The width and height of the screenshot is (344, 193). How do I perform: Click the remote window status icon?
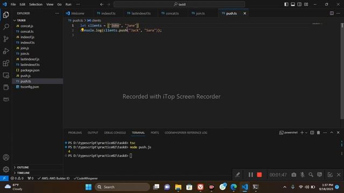coord(4,179)
